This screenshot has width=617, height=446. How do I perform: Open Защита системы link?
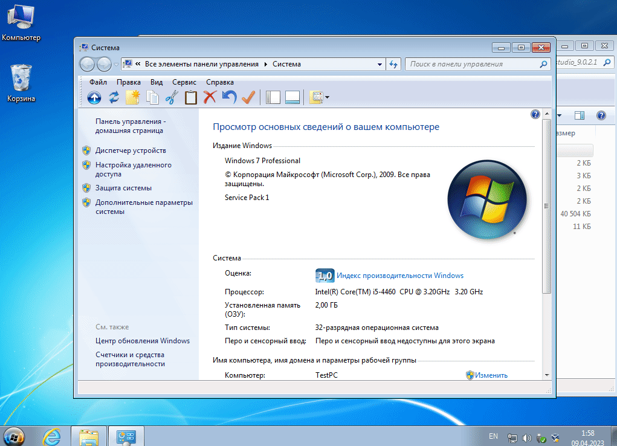(123, 188)
